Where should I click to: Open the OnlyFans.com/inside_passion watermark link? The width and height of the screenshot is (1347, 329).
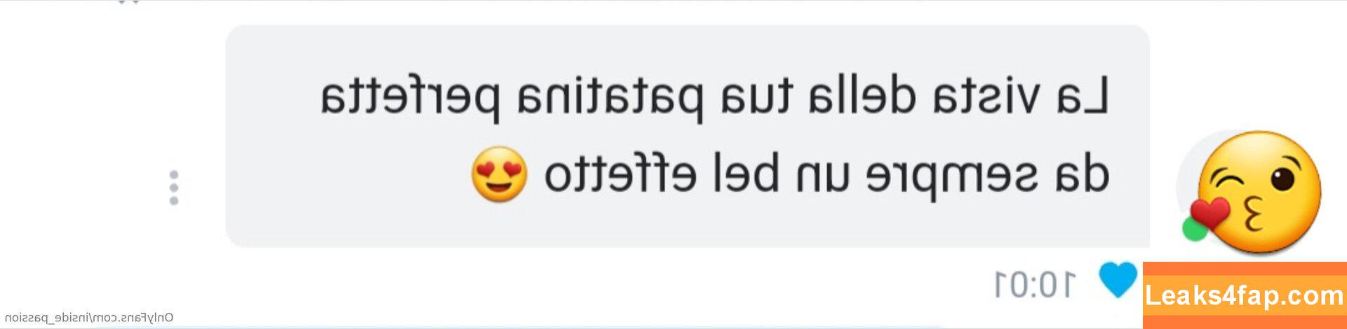(89, 318)
